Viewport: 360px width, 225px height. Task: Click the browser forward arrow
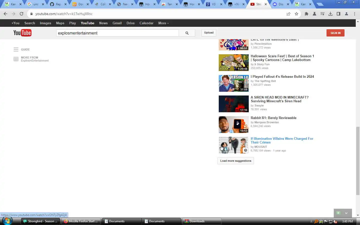pos(13,14)
